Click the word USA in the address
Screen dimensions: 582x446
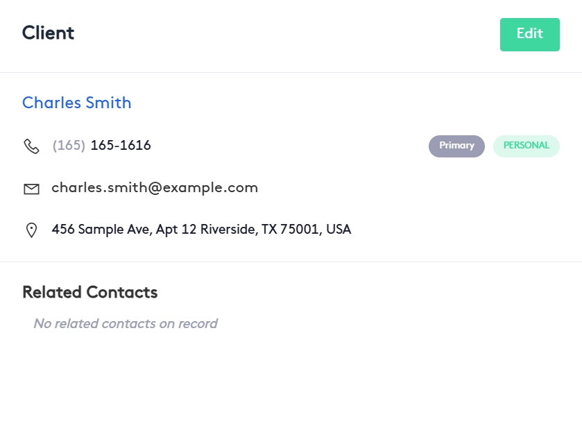(339, 230)
